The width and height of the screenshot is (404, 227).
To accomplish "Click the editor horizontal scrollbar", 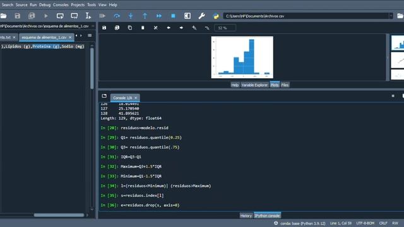I will pyautogui.click(x=59, y=215).
